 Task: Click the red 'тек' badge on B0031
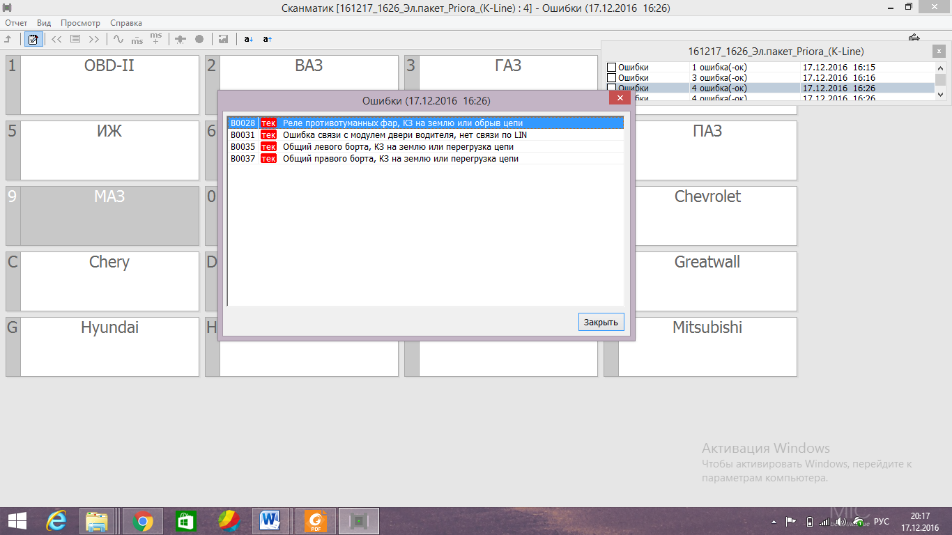268,135
